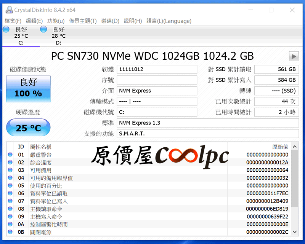Click the supported features field S.M.A.R.T.
305x244 pixels.
(208, 134)
